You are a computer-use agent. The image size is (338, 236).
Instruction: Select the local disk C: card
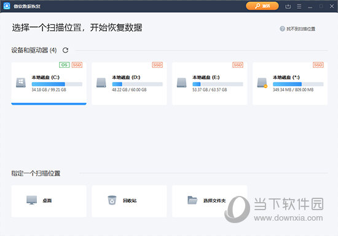click(x=49, y=83)
